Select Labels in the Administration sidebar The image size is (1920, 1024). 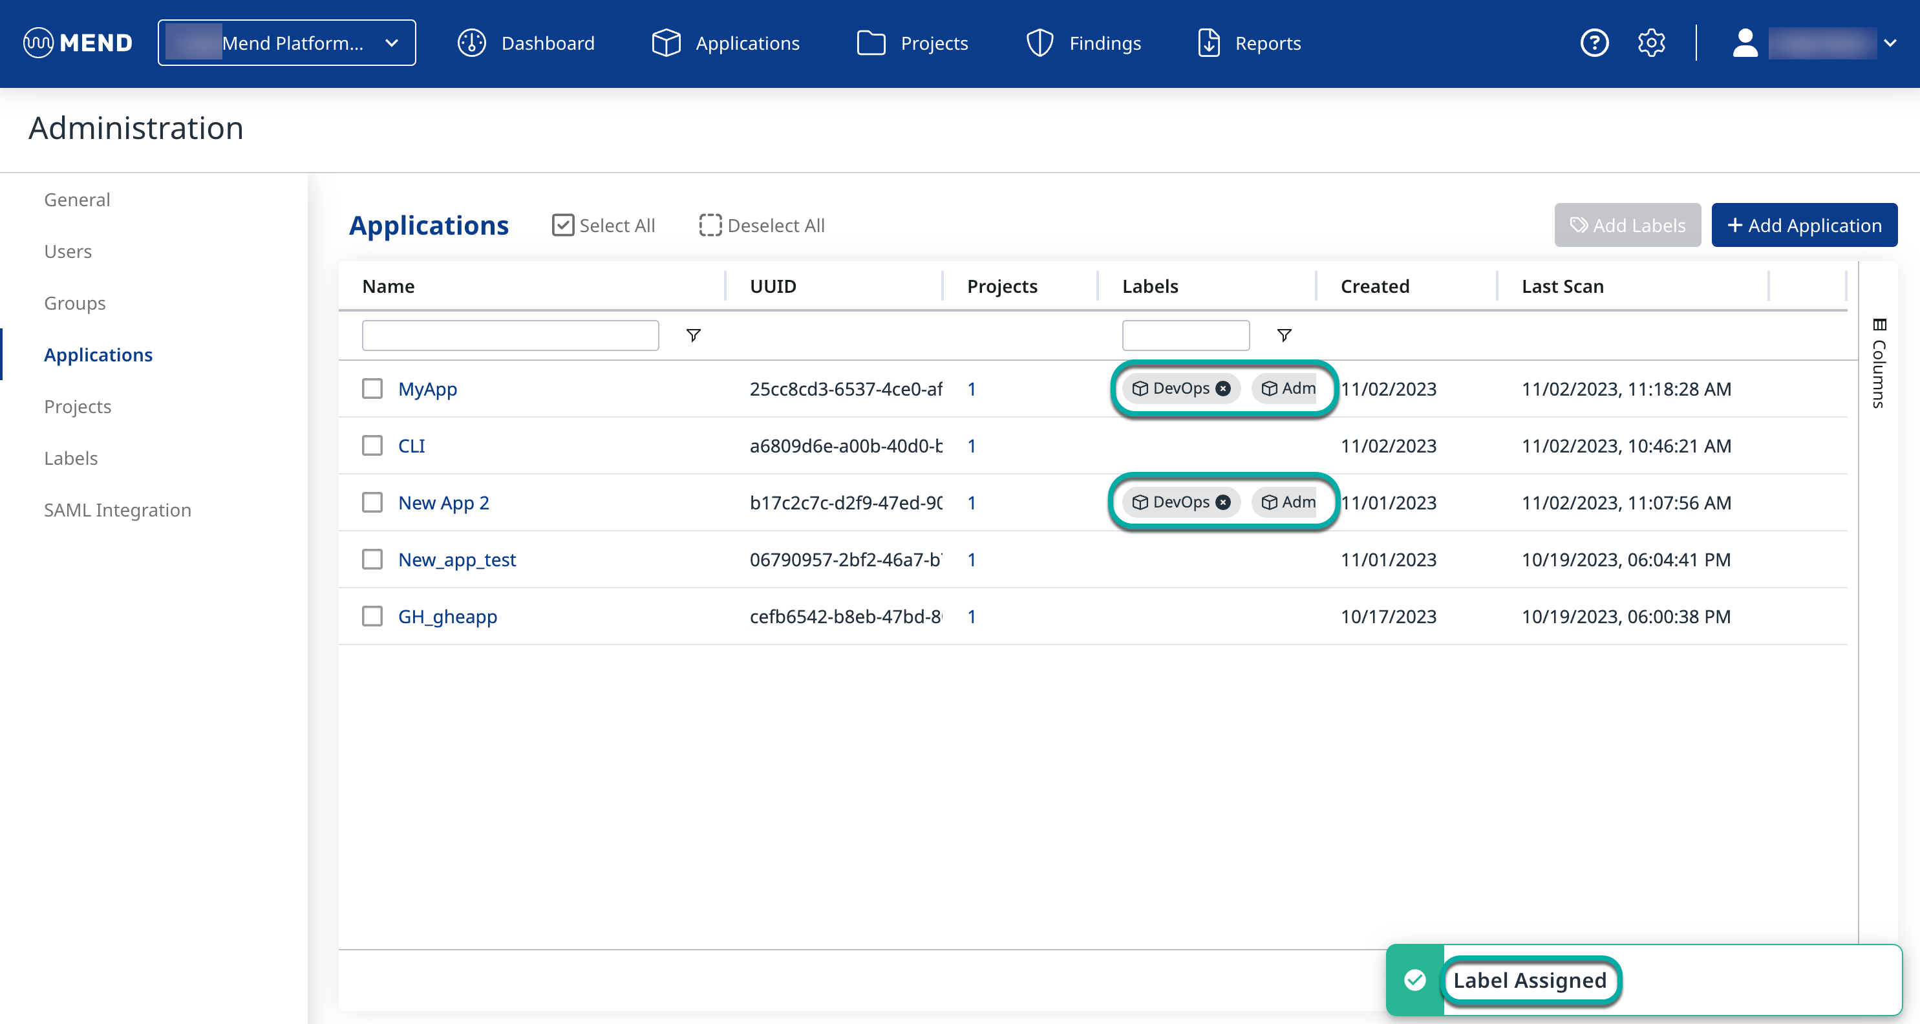point(71,458)
